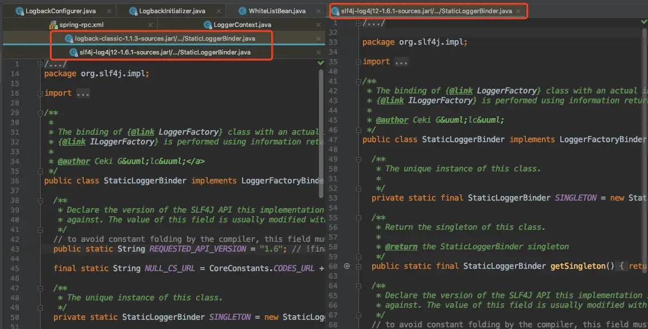This screenshot has height=329, width=648.
Task: Collapse the Javadoc comment starting at line 38
Action: (40, 201)
